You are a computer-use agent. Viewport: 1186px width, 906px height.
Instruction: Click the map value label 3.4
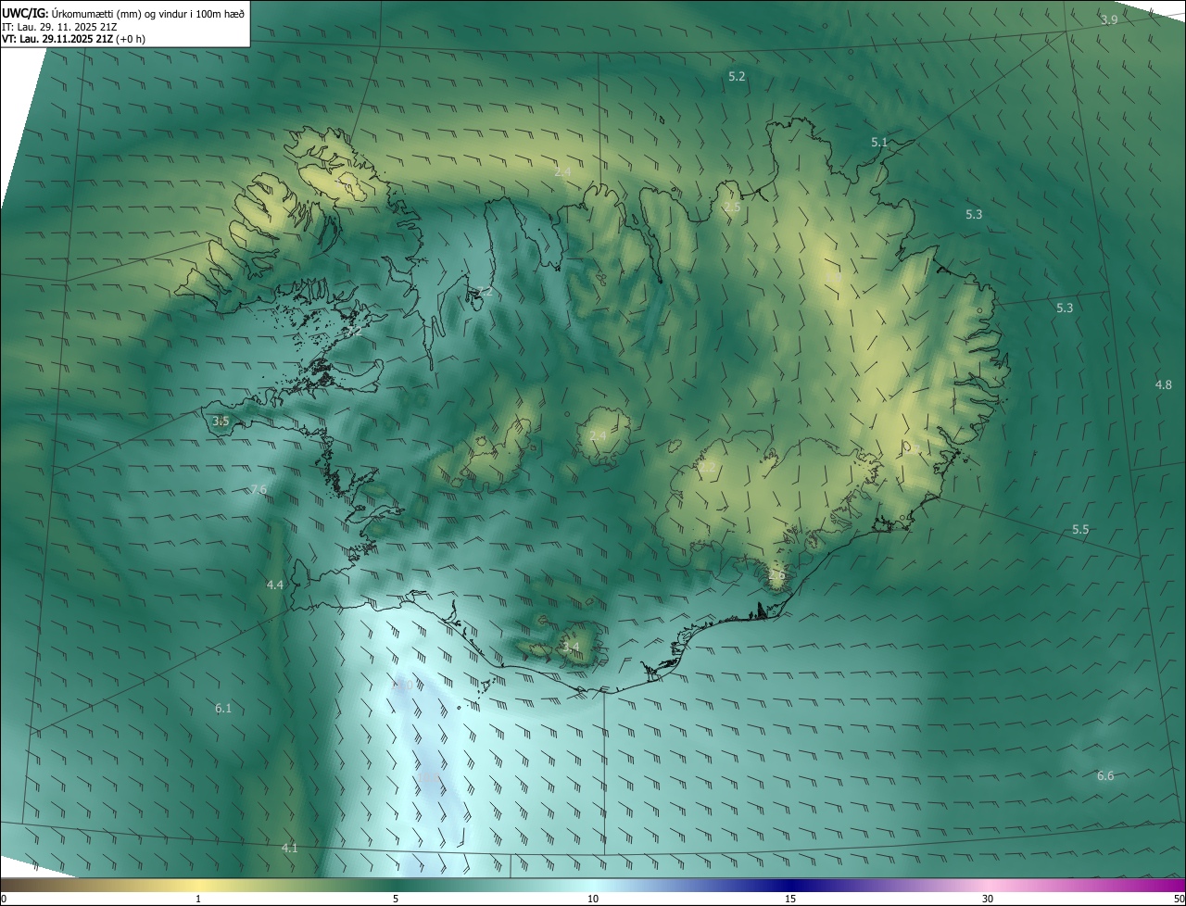(x=571, y=648)
